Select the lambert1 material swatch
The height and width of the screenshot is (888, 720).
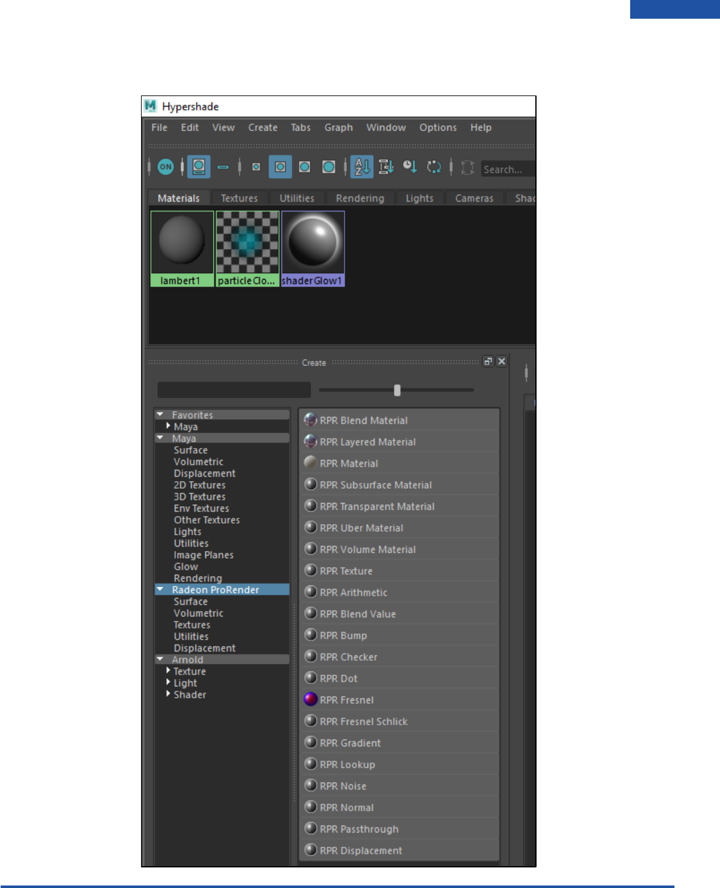[182, 248]
